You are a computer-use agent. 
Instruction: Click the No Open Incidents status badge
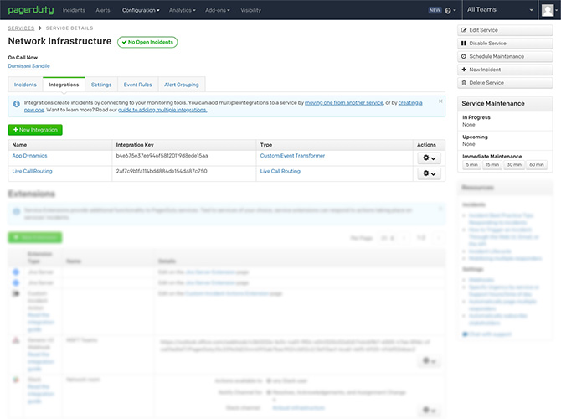click(x=147, y=42)
